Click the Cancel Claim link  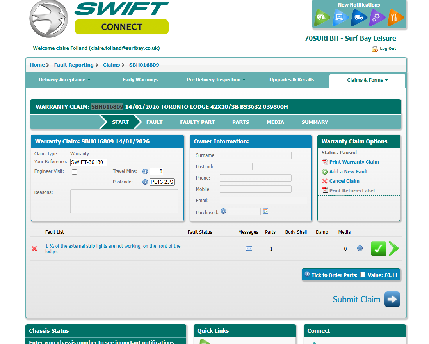click(x=344, y=181)
